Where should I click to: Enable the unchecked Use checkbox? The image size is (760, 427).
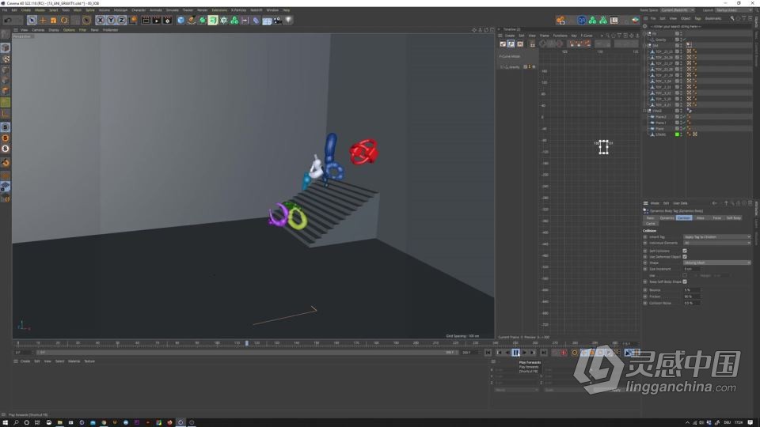pyautogui.click(x=685, y=275)
